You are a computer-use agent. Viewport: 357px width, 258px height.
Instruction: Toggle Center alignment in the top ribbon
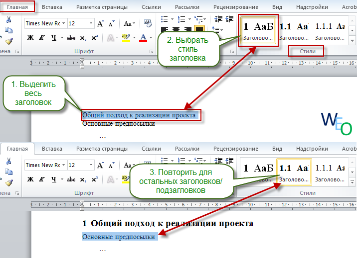176,29
